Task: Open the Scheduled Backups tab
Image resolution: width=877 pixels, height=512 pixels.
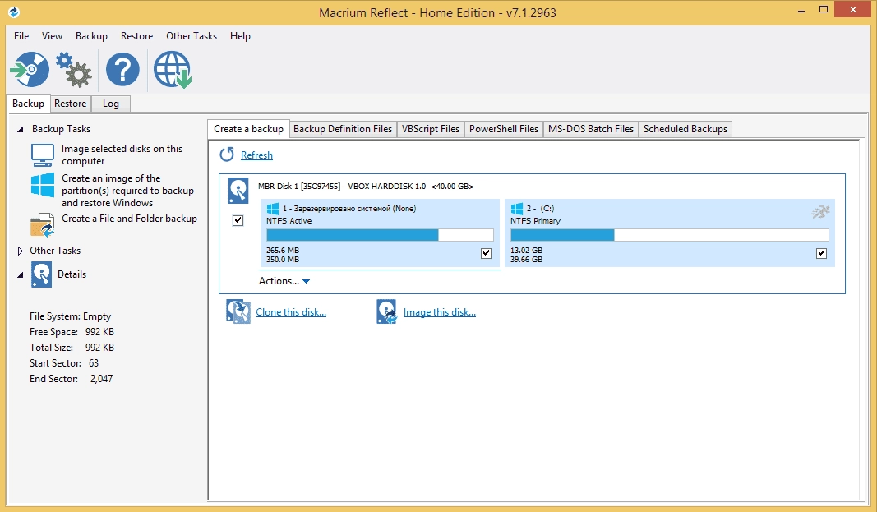Action: [x=685, y=128]
